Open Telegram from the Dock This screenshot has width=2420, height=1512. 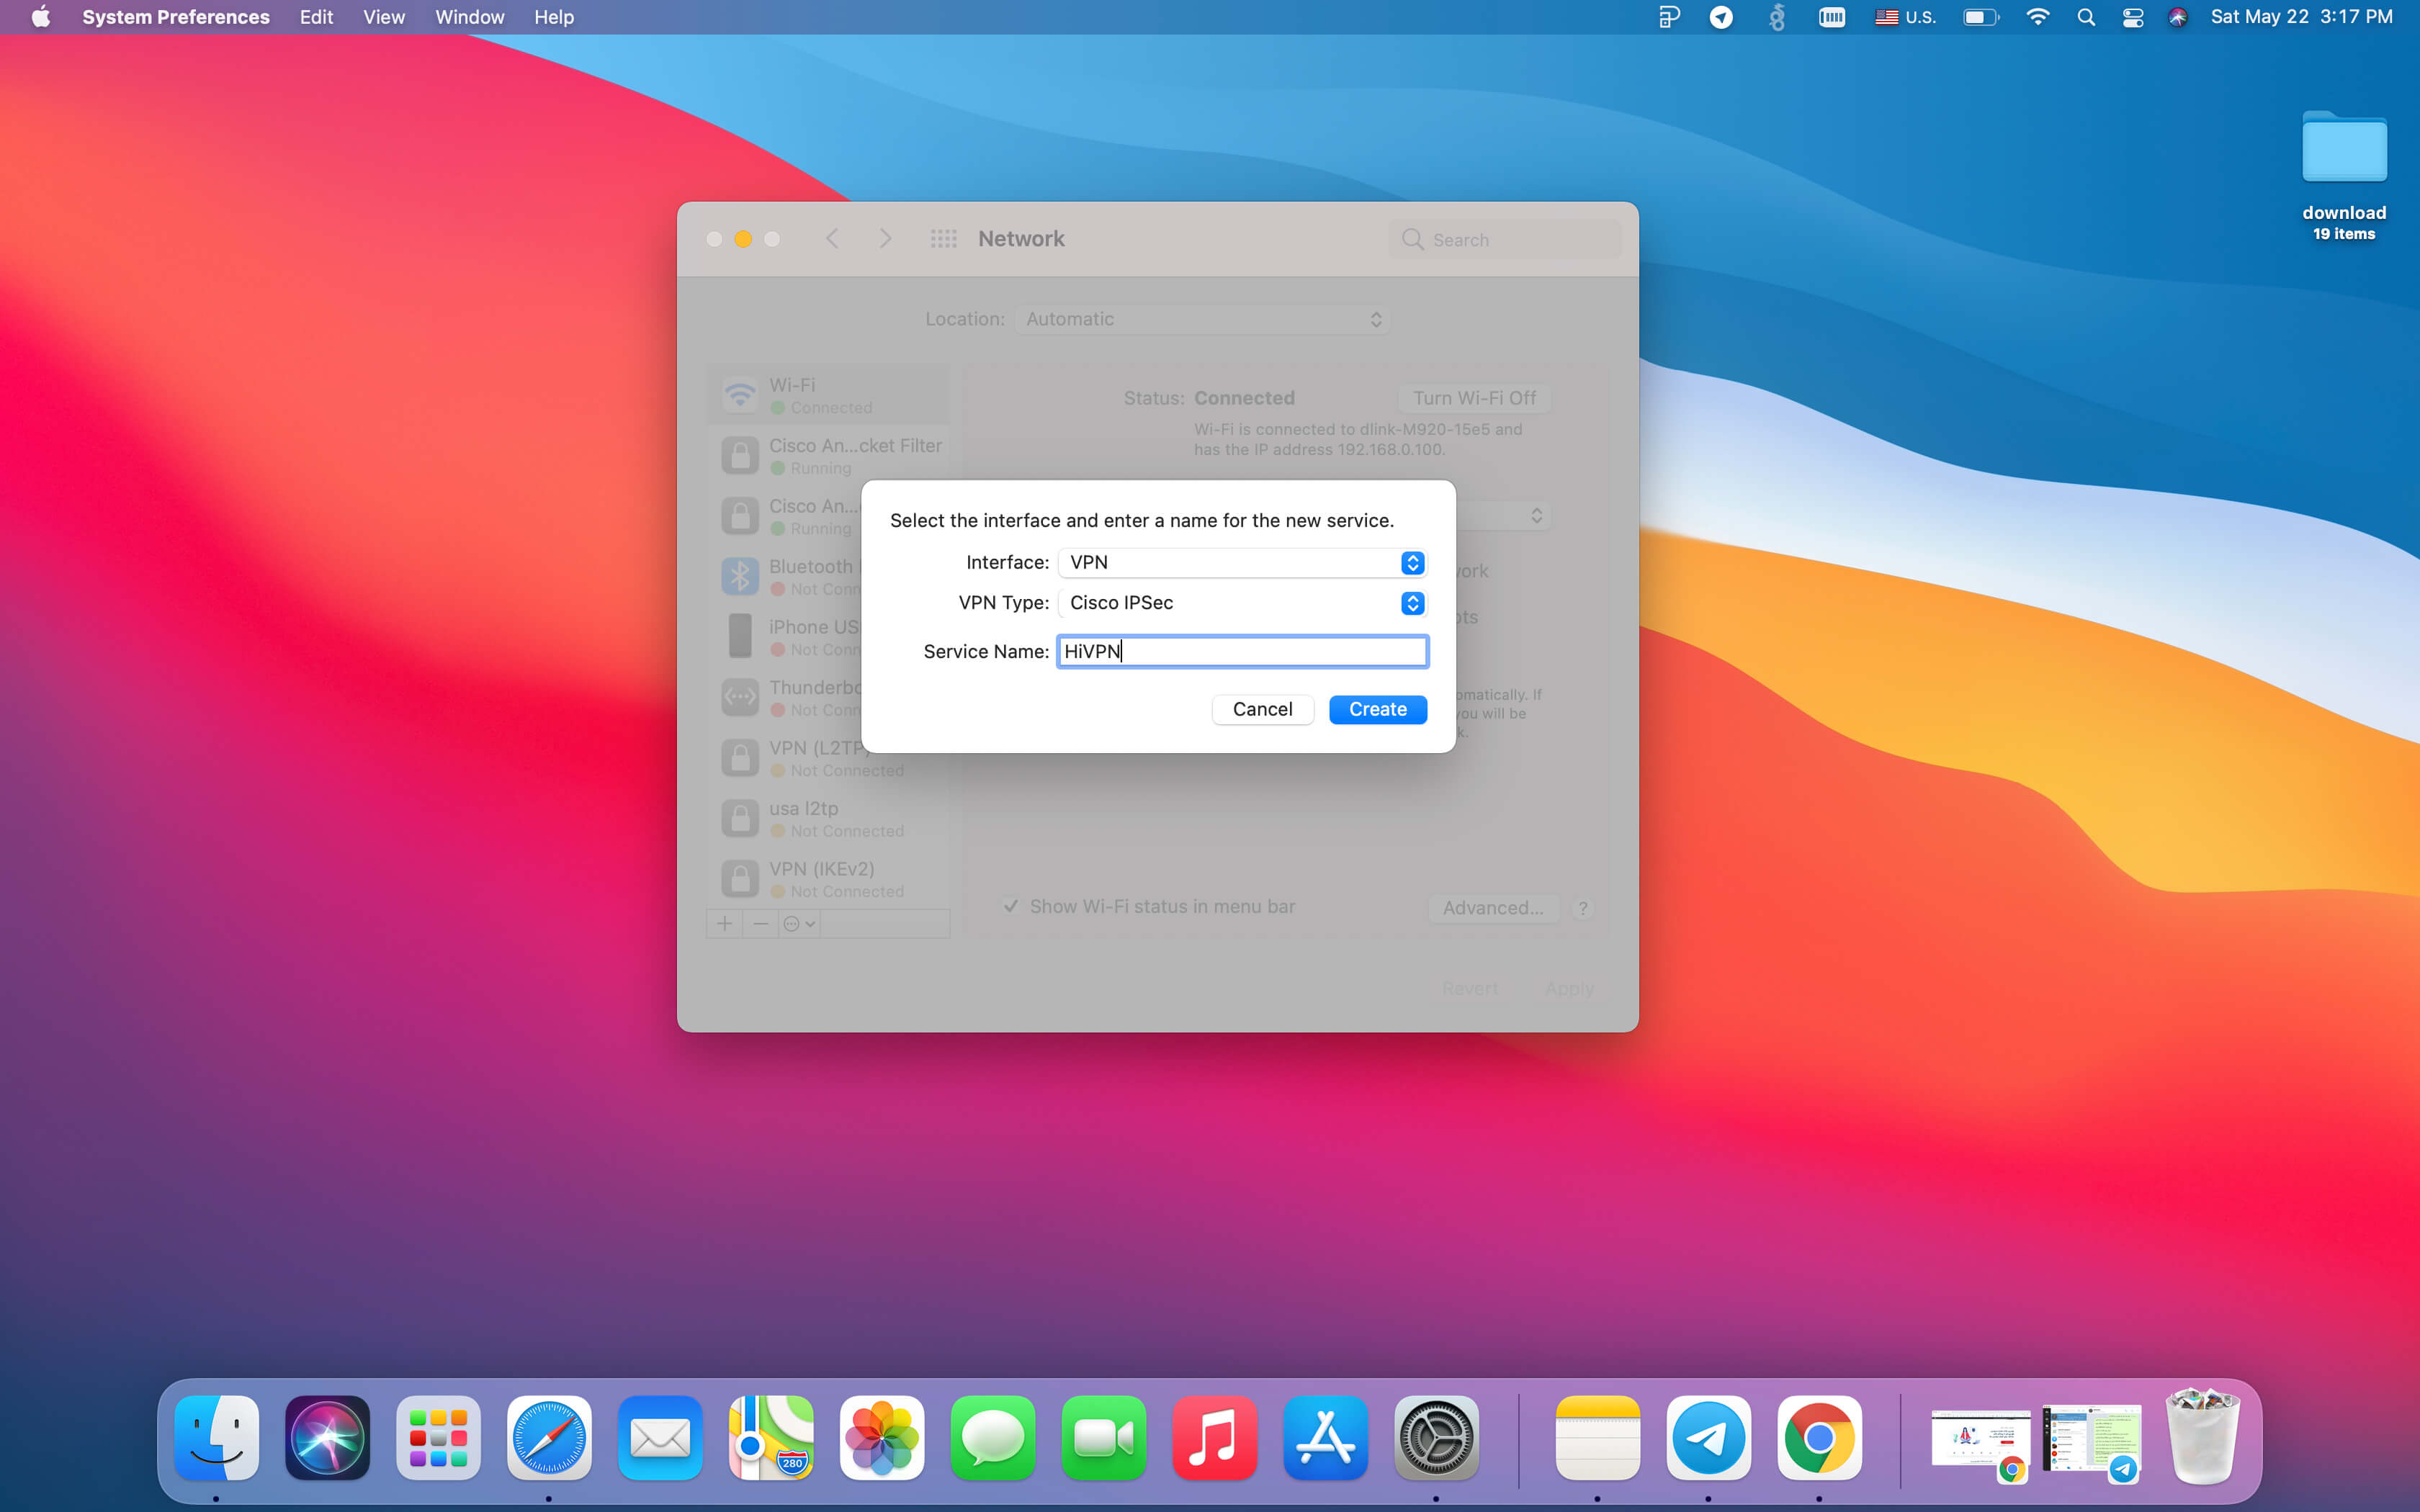(1708, 1438)
